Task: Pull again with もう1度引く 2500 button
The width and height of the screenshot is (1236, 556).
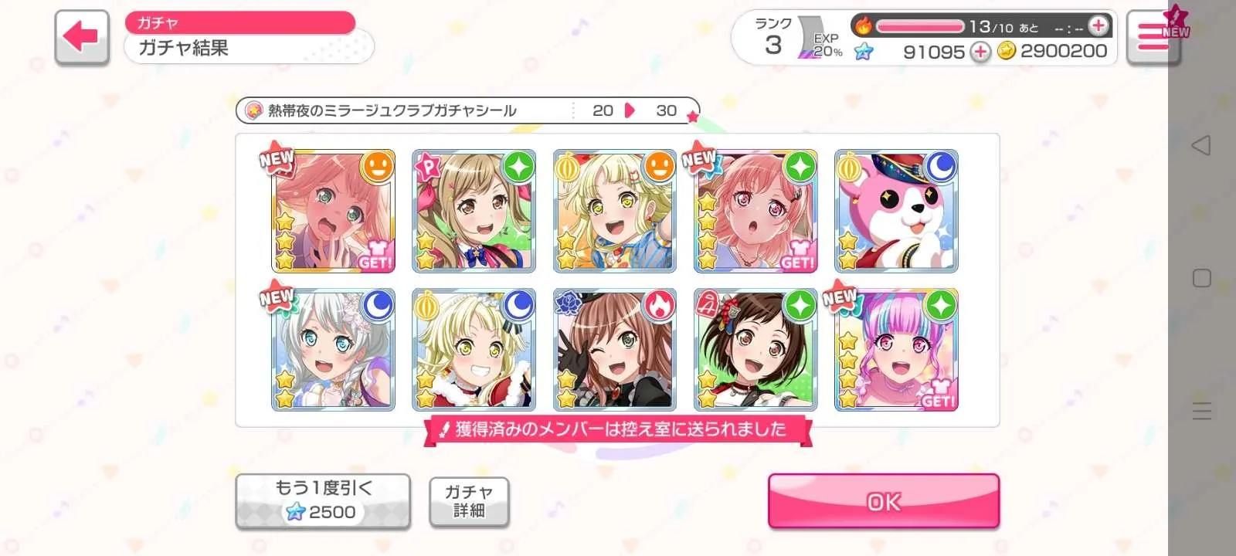Action: 323,501
